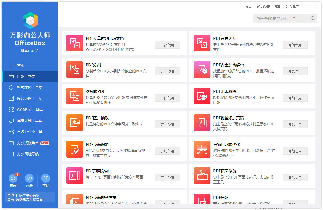Click the 扫描PDF转优化 icon
This screenshot has height=210, width=323.
[202, 149]
